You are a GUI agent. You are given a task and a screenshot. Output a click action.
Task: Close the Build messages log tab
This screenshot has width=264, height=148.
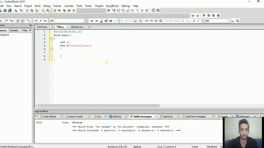pos(155,116)
